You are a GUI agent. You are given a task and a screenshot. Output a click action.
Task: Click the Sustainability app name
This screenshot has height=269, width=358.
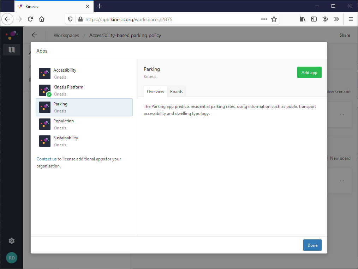66,138
